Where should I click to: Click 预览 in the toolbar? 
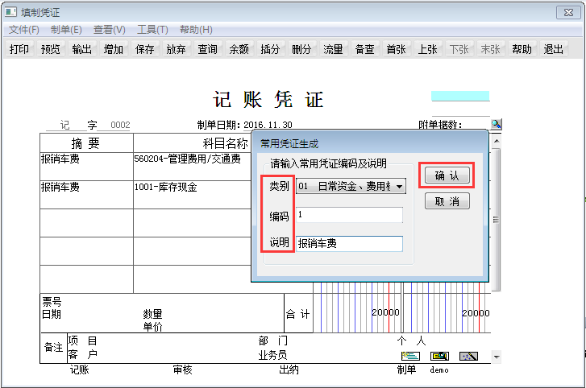coord(51,49)
